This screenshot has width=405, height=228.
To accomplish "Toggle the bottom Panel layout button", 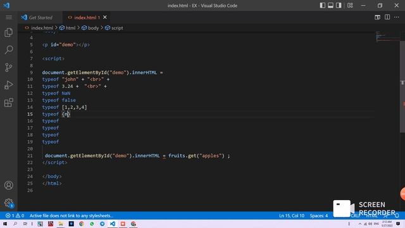I will 330,6.
